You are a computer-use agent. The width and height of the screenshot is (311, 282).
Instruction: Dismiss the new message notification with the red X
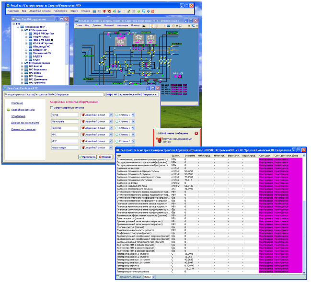point(196,133)
